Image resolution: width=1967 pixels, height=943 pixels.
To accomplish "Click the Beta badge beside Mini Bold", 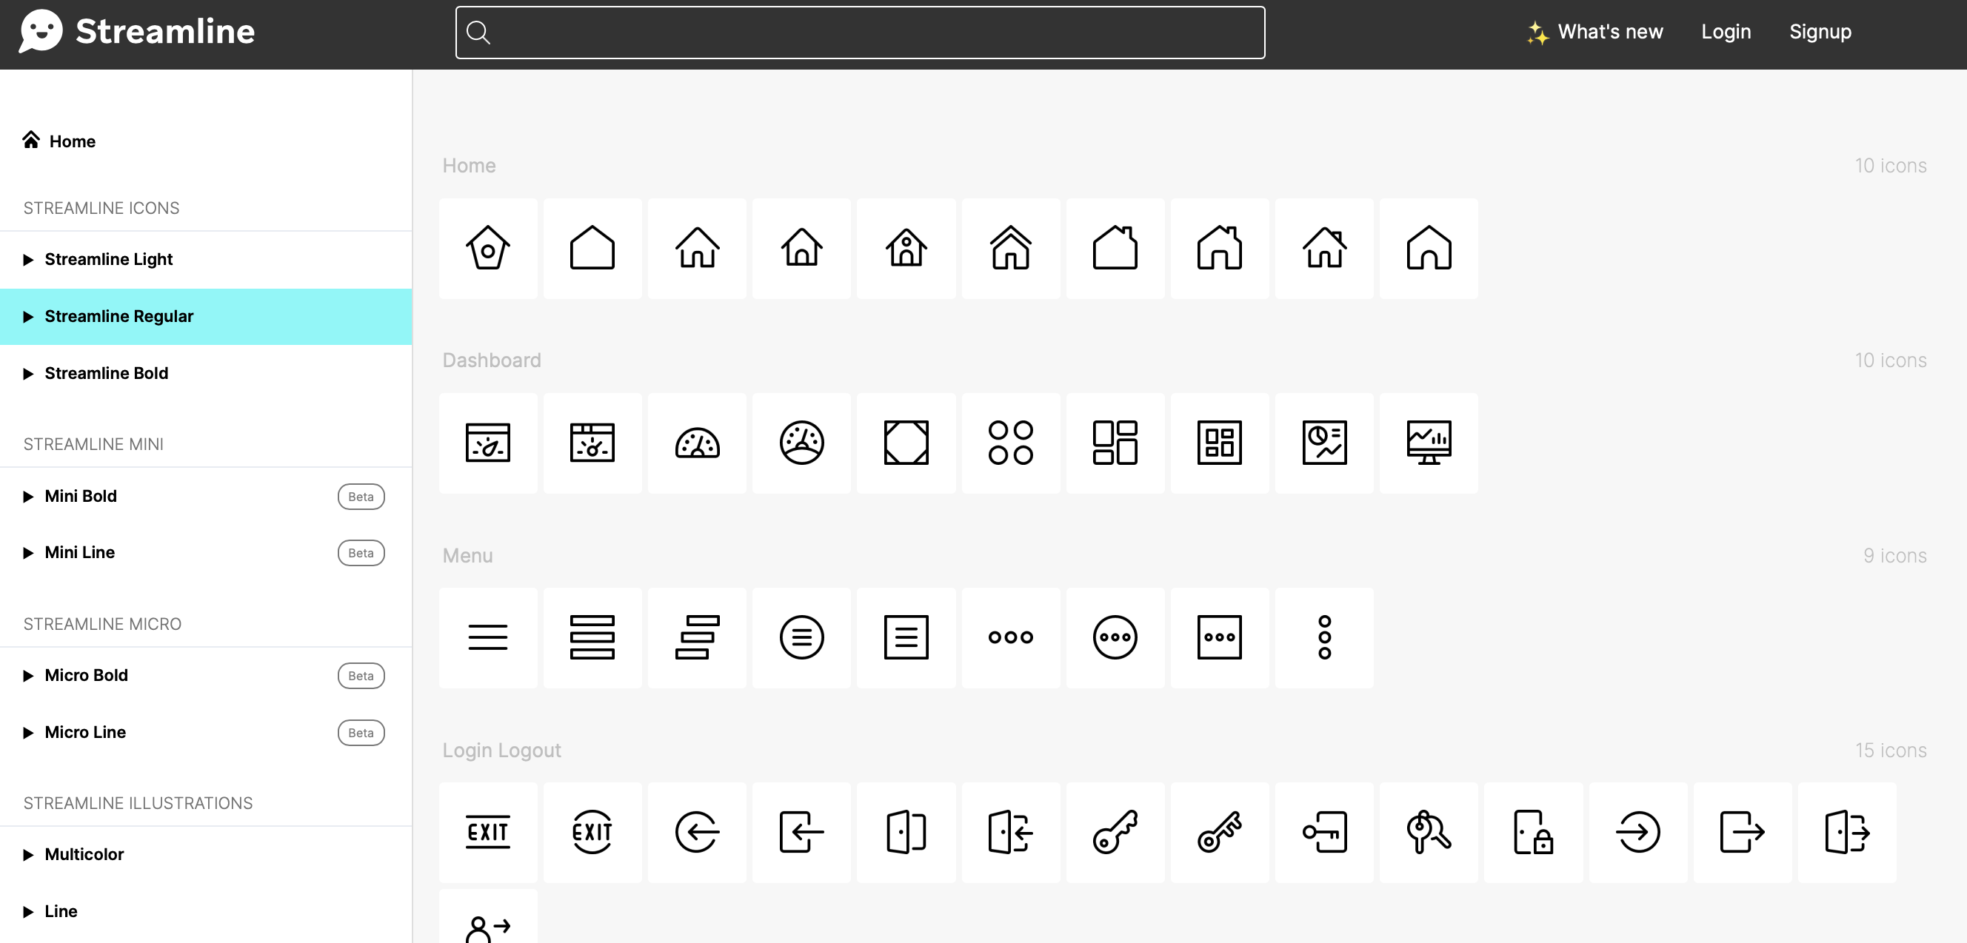I will (361, 497).
